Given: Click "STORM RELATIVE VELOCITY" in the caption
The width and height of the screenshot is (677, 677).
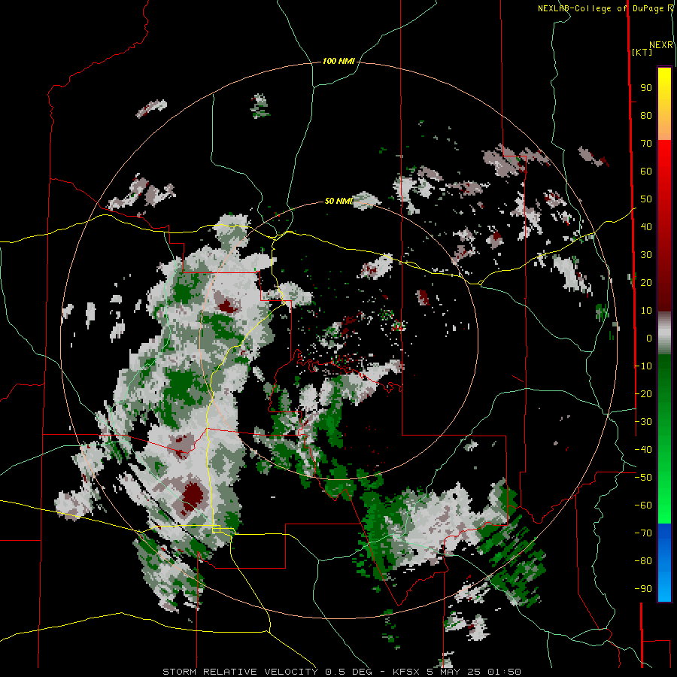Looking at the screenshot, I should pos(240,672).
